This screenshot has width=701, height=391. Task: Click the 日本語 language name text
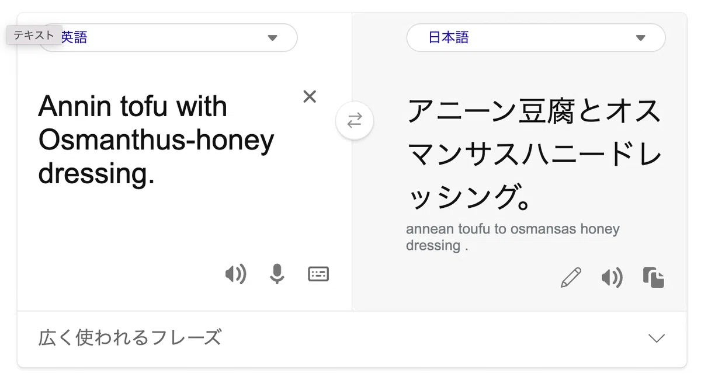pos(449,38)
